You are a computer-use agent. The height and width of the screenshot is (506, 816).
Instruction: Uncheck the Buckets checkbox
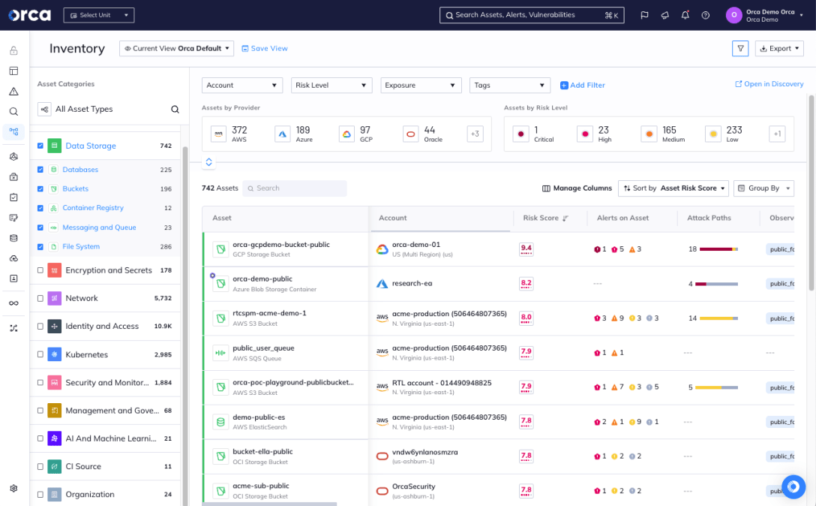coord(40,188)
